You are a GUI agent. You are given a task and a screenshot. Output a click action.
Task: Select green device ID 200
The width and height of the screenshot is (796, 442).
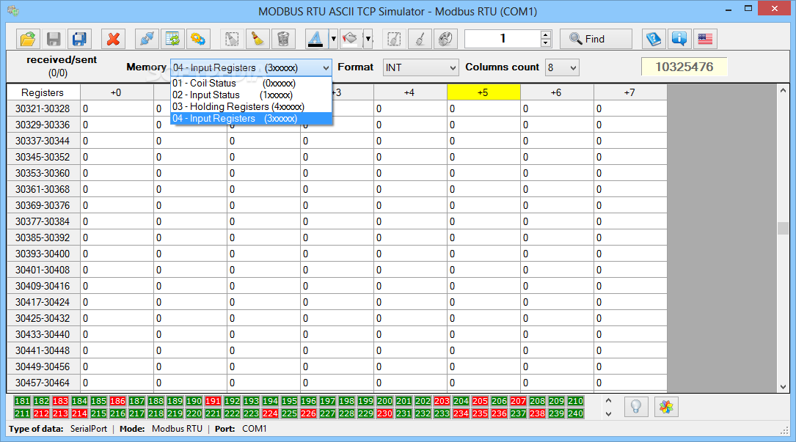(x=385, y=401)
